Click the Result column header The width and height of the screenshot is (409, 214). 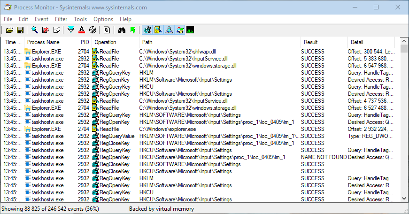(324, 42)
